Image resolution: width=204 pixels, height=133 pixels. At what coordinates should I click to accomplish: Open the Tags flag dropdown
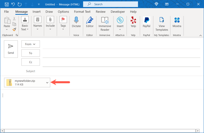coord(63,23)
